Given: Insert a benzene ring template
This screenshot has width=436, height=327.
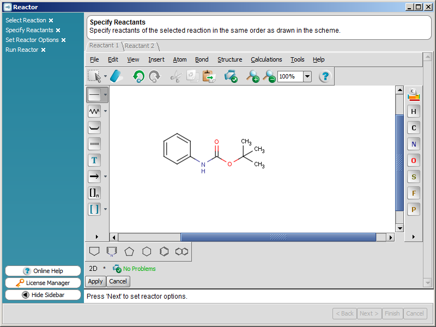Looking at the screenshot, I should [164, 251].
